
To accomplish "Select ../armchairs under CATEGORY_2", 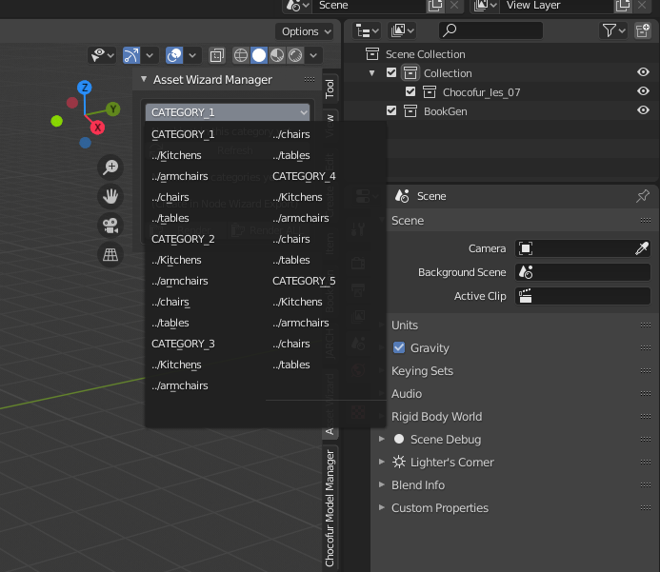I will click(x=180, y=281).
